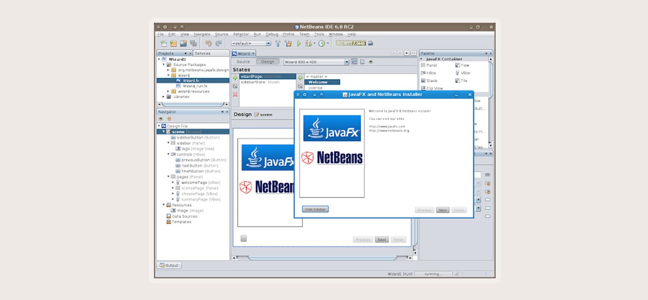Screen dimensions: 648x300
Task: Select the Next button on the design canvas
Action: pyautogui.click(x=382, y=239)
